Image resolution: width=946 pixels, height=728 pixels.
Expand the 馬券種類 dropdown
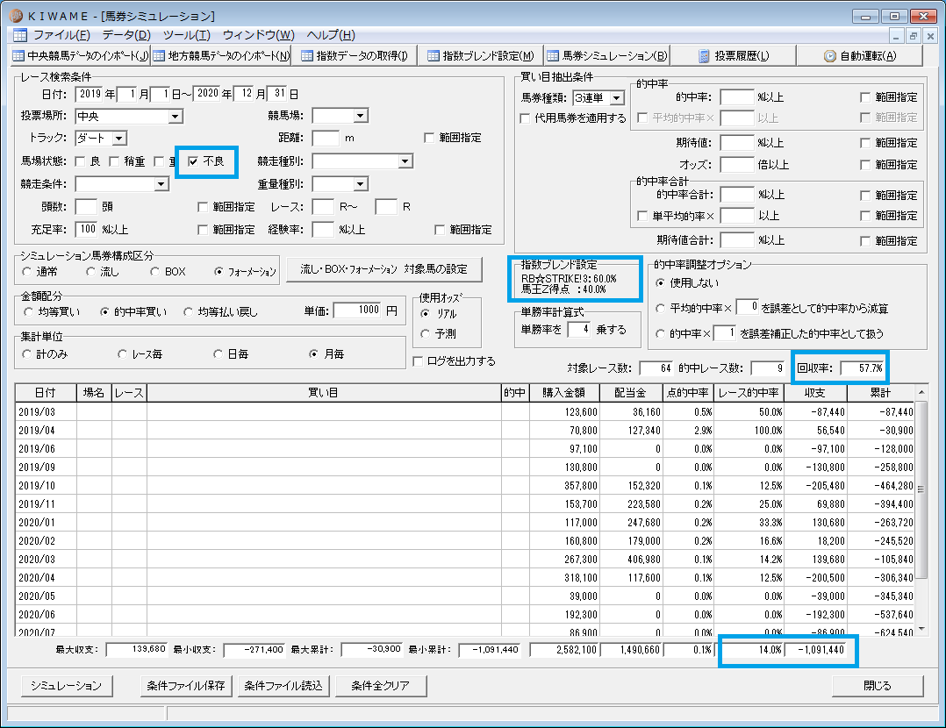[617, 98]
